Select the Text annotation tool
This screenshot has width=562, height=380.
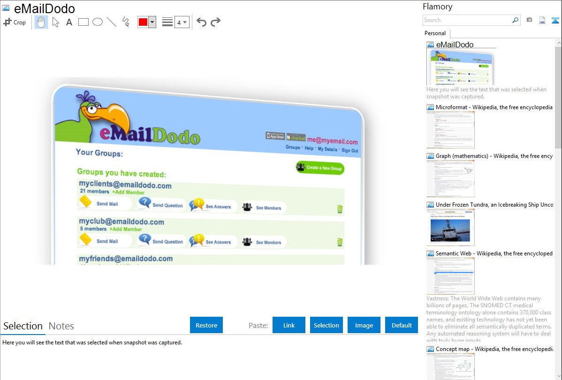[69, 22]
